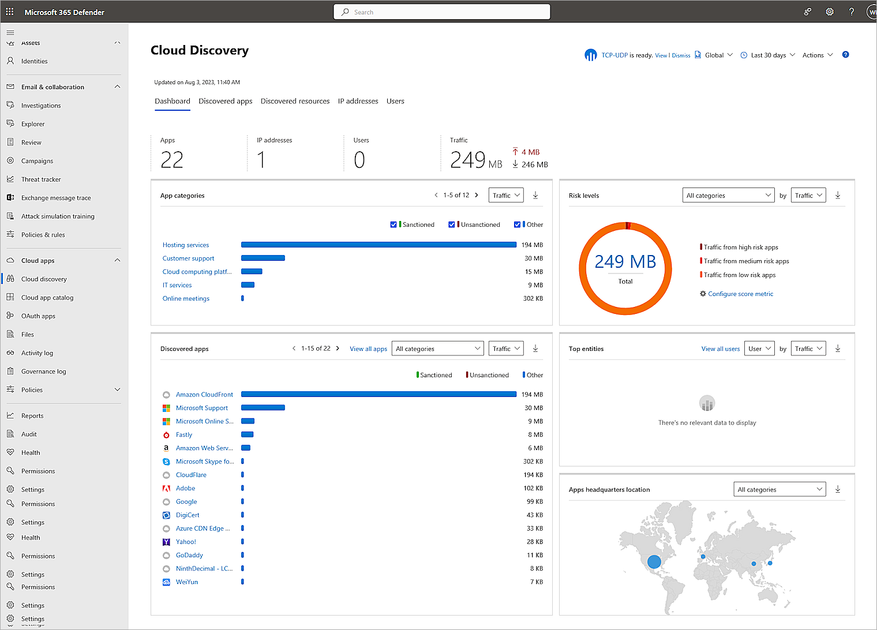
Task: Open the All categories dropdown in Risk levels
Action: (728, 195)
